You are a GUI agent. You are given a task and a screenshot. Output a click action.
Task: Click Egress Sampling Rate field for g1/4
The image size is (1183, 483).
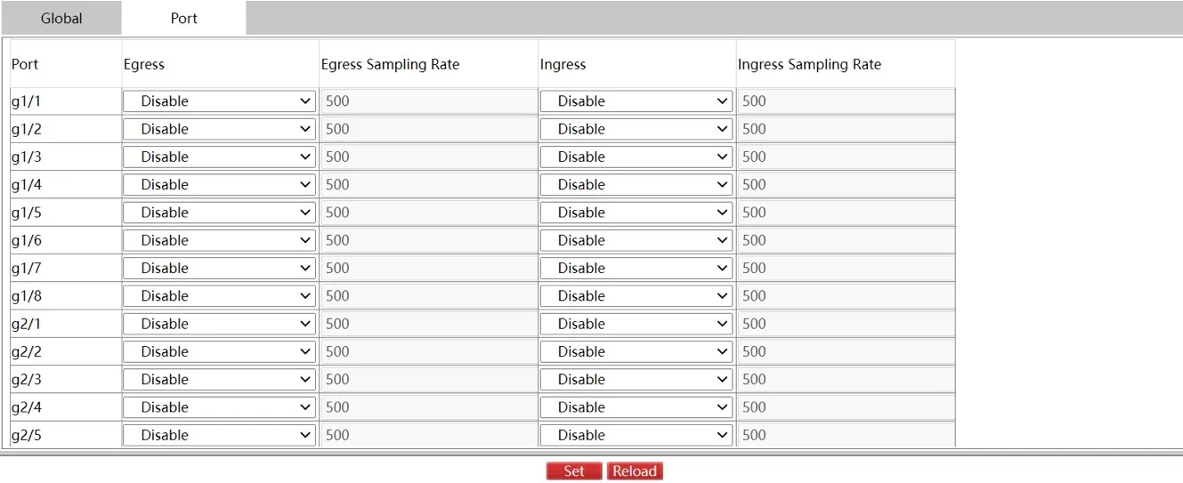[x=428, y=185]
